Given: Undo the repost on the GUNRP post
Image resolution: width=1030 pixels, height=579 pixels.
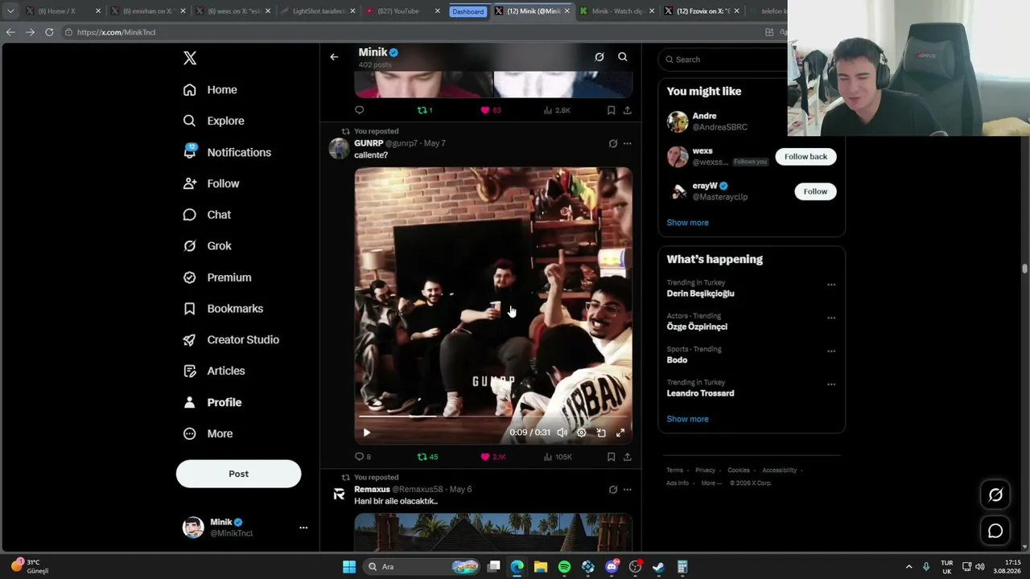Looking at the screenshot, I should (427, 457).
